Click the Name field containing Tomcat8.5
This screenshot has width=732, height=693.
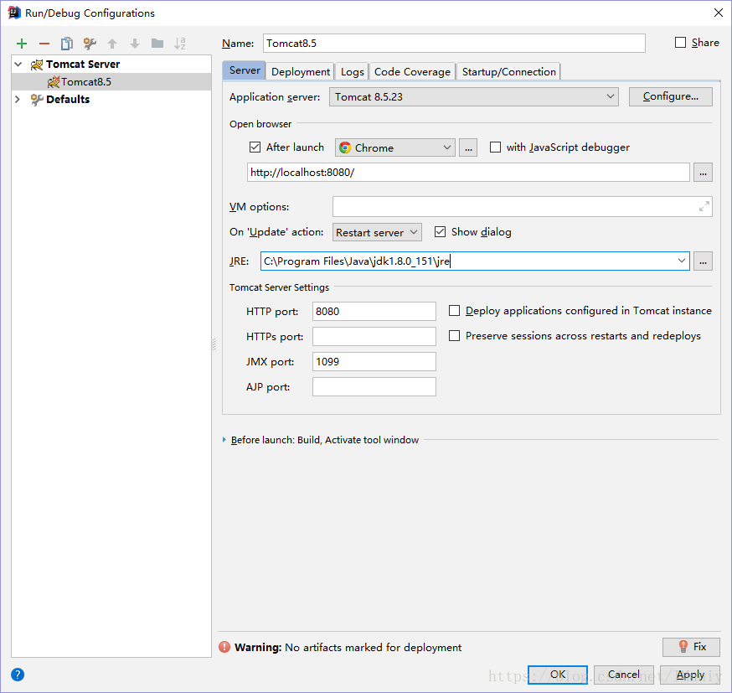pyautogui.click(x=454, y=43)
